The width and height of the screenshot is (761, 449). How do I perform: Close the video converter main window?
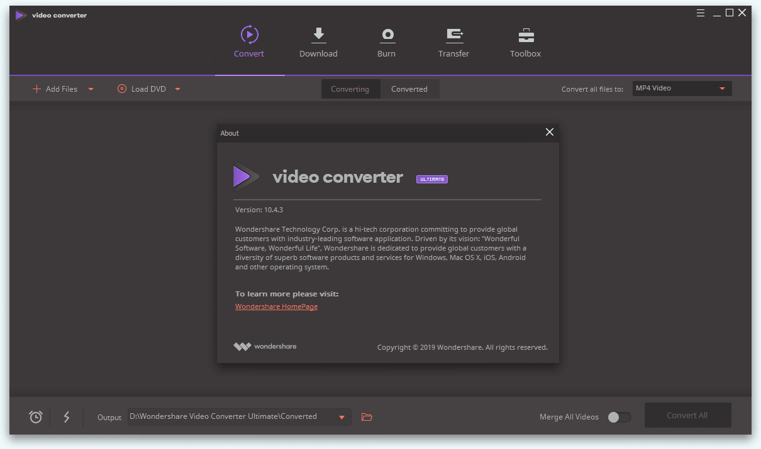click(x=742, y=13)
